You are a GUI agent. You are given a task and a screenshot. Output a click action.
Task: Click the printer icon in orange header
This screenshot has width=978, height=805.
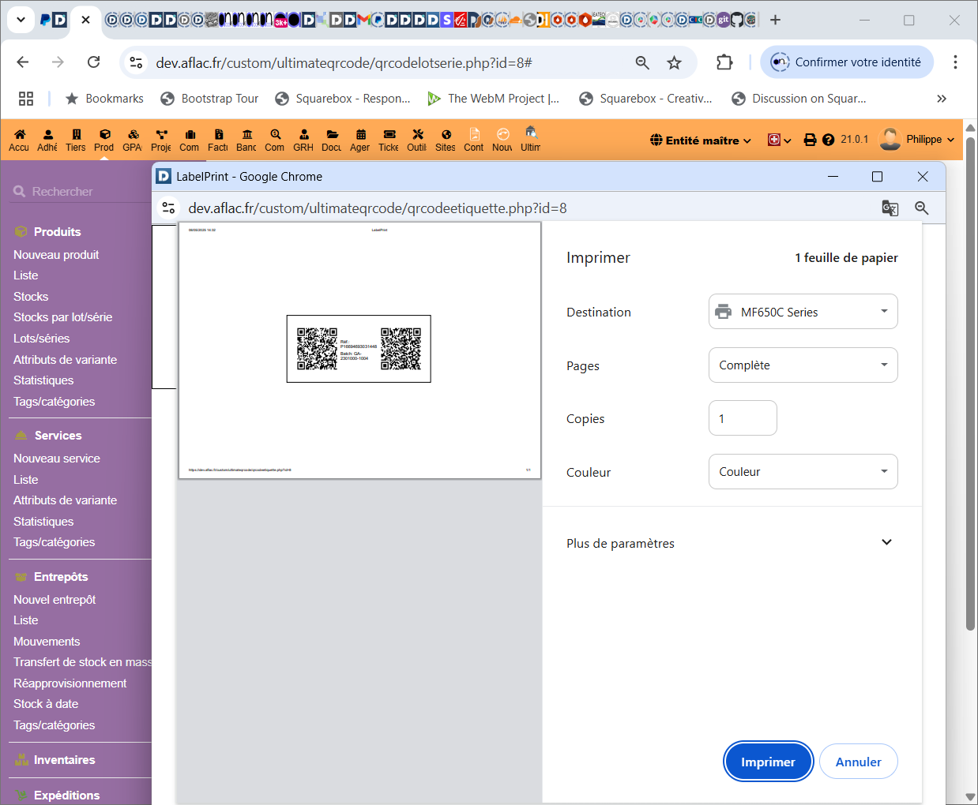click(810, 140)
